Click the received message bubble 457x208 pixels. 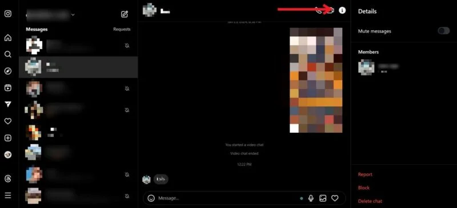161,179
